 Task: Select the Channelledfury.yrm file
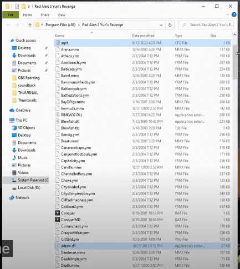142,174
